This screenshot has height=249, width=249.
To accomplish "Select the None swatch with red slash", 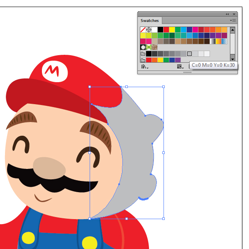I will point(143,30).
